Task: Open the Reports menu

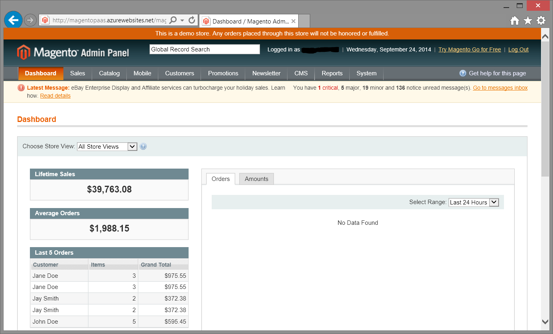Action: point(332,73)
